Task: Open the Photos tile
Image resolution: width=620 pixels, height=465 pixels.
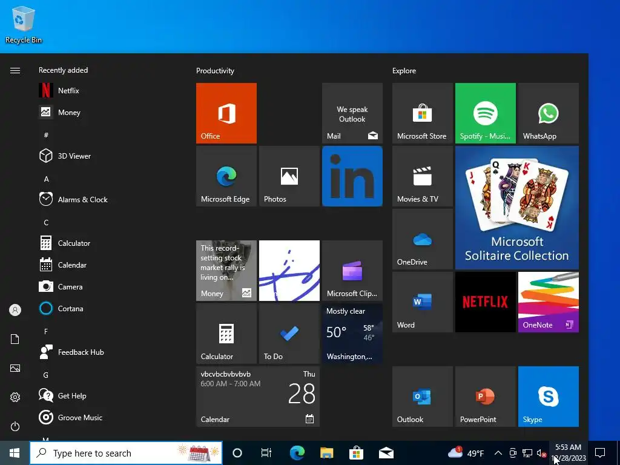Action: [x=289, y=176]
